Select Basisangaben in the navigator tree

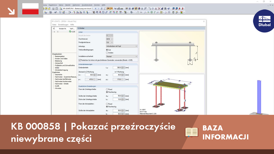coord(60,56)
